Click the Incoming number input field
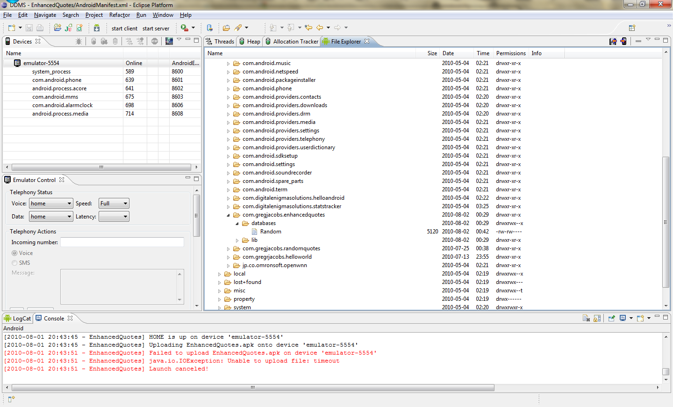Viewport: 673px width, 407px height. click(122, 242)
